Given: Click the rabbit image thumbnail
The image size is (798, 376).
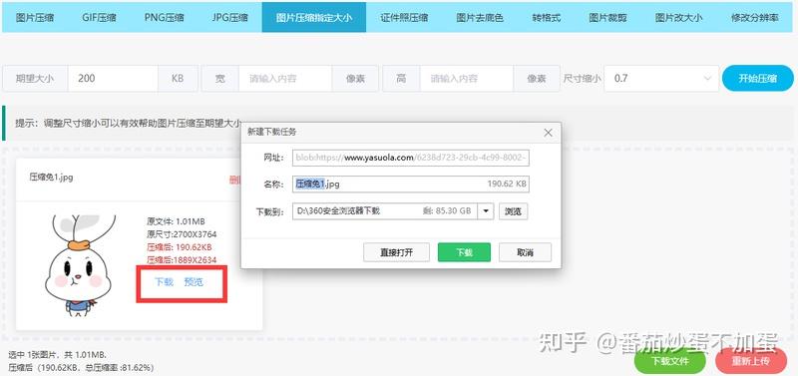Looking at the screenshot, I should [x=81, y=264].
